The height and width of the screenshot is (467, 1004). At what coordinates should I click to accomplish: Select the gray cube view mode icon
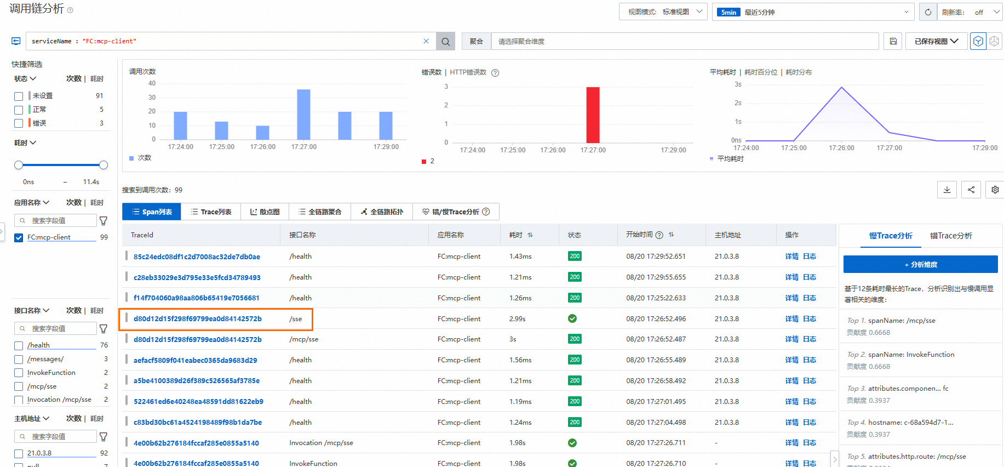pyautogui.click(x=994, y=41)
